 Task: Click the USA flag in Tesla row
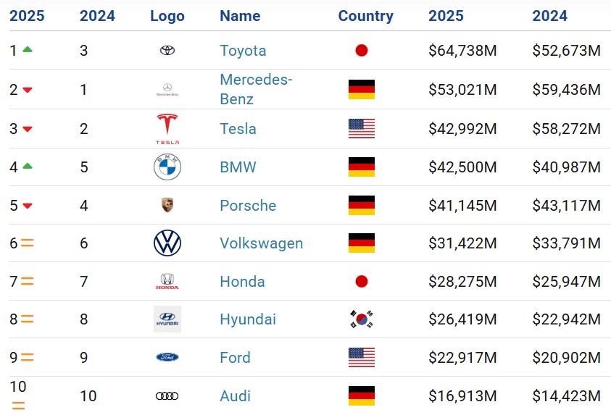tap(361, 128)
